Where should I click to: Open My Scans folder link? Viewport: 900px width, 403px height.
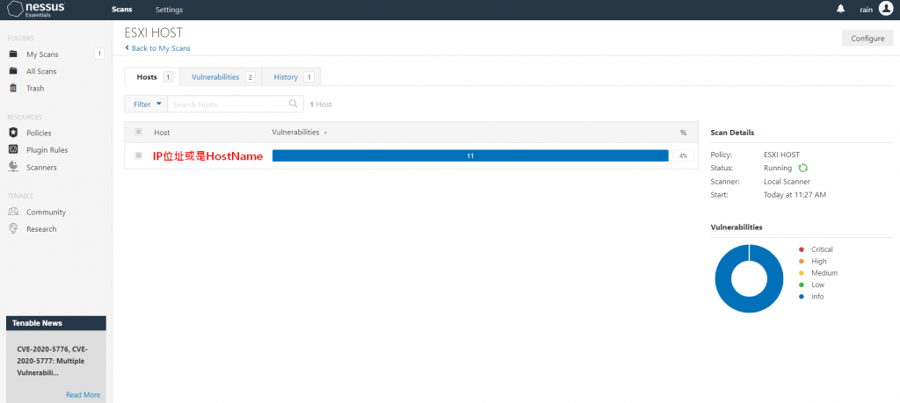(x=42, y=54)
